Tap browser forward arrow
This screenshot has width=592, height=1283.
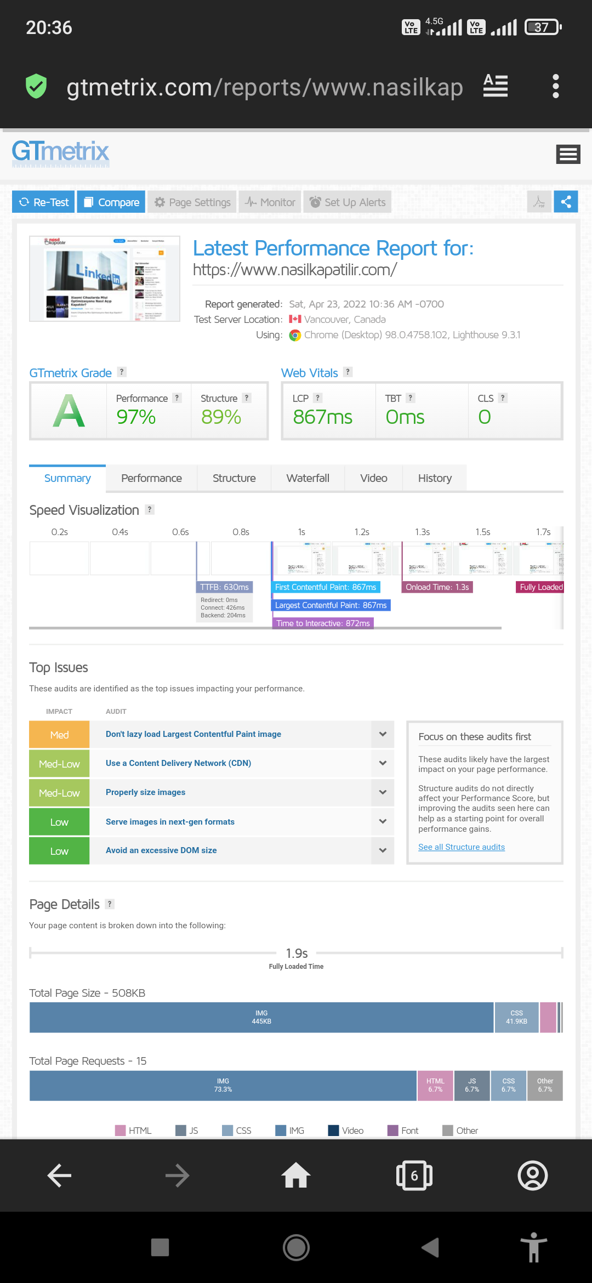[x=177, y=1176]
